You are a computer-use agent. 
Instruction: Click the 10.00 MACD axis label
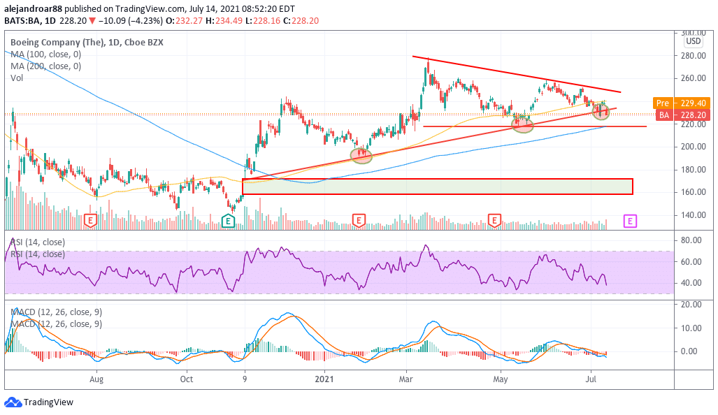point(691,328)
